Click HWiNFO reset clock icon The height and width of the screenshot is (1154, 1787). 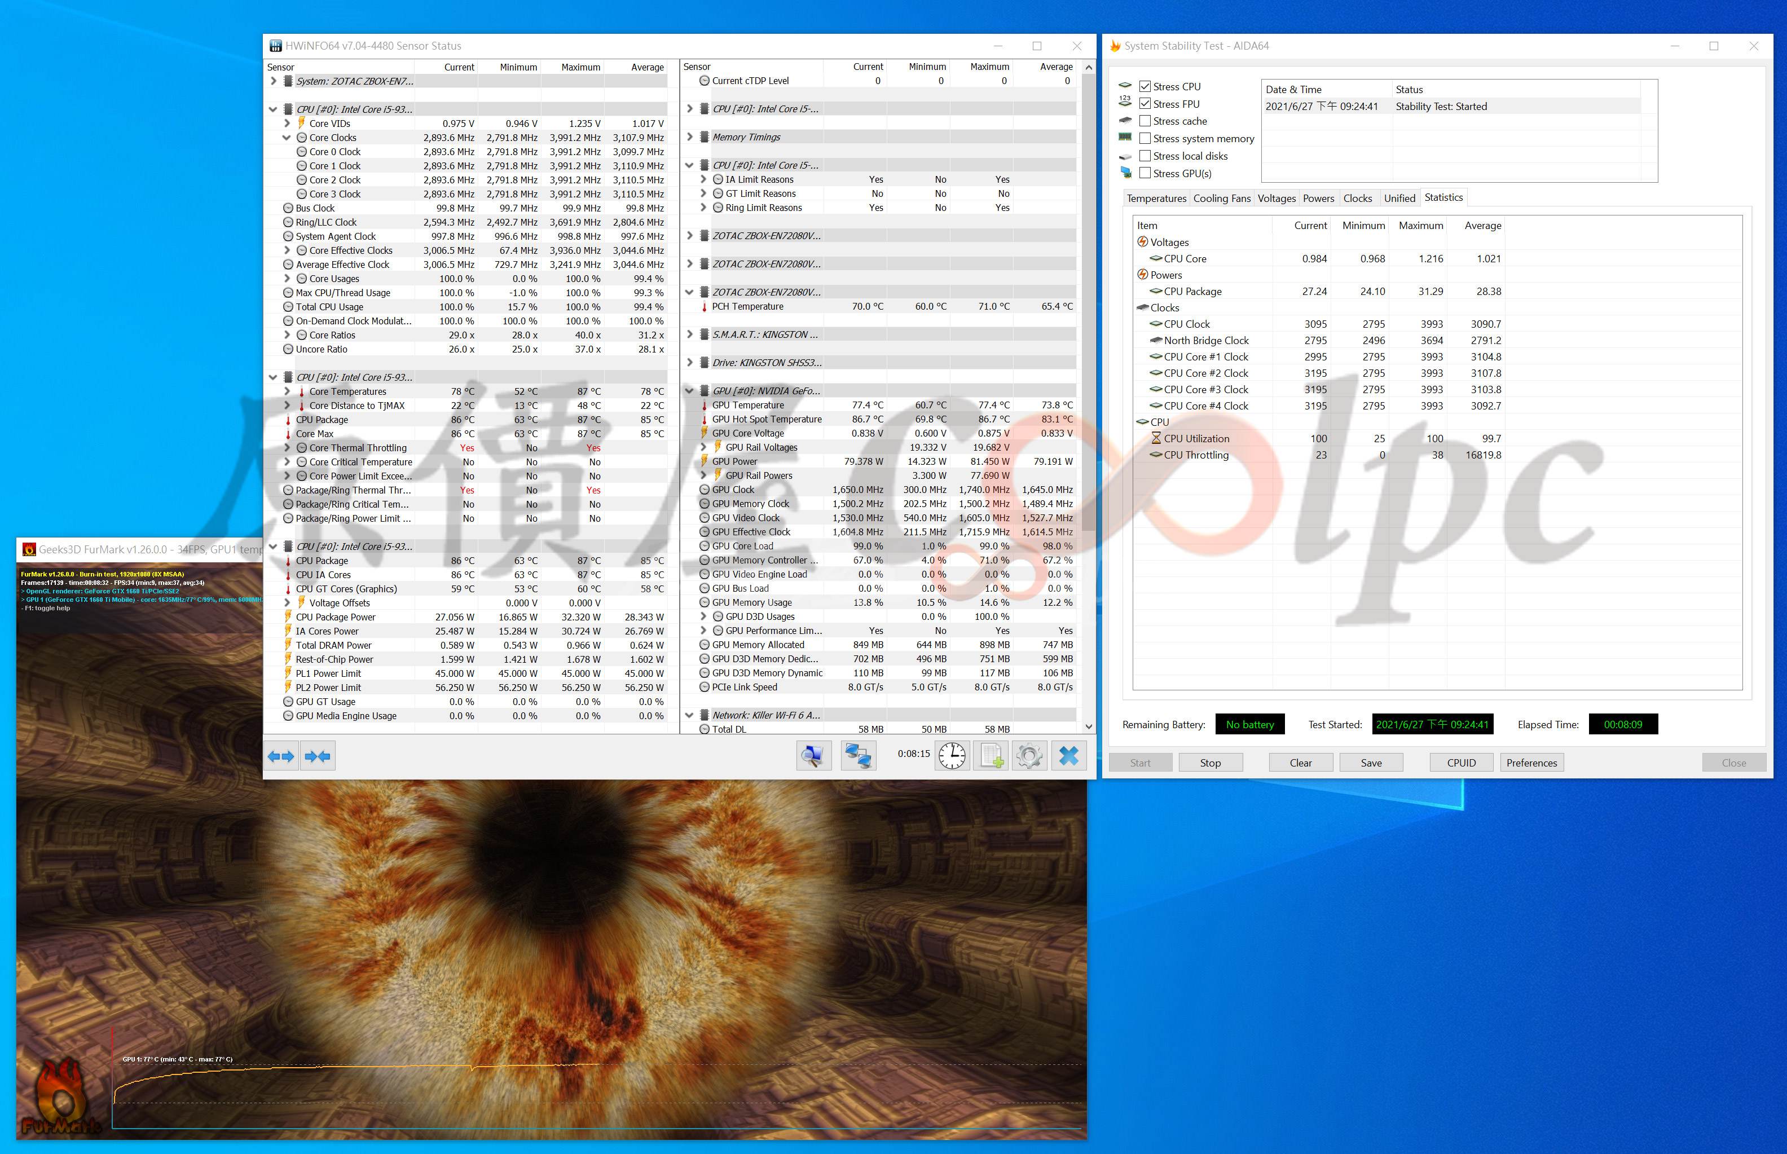[952, 756]
